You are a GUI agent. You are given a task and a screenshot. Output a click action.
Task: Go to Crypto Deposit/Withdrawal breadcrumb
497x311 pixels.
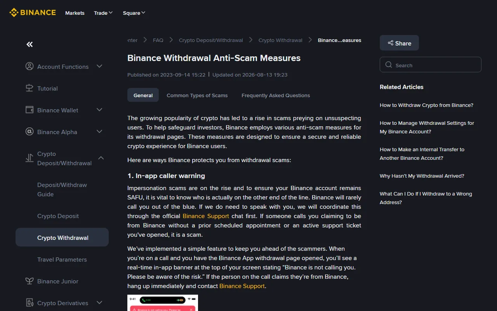(211, 40)
